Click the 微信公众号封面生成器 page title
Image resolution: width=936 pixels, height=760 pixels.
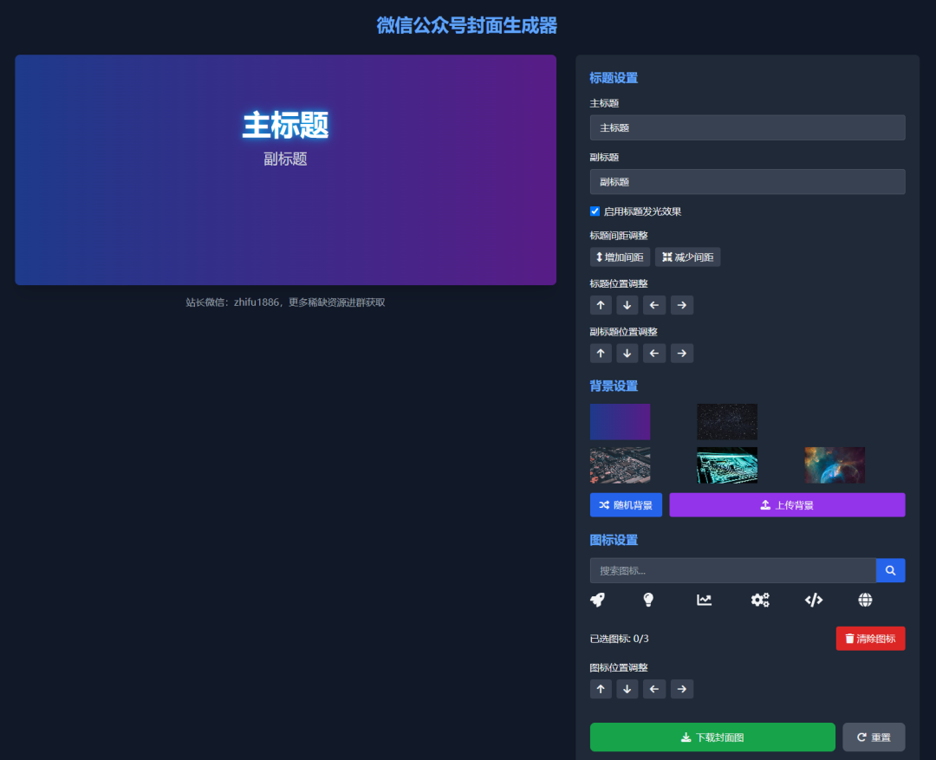click(467, 26)
